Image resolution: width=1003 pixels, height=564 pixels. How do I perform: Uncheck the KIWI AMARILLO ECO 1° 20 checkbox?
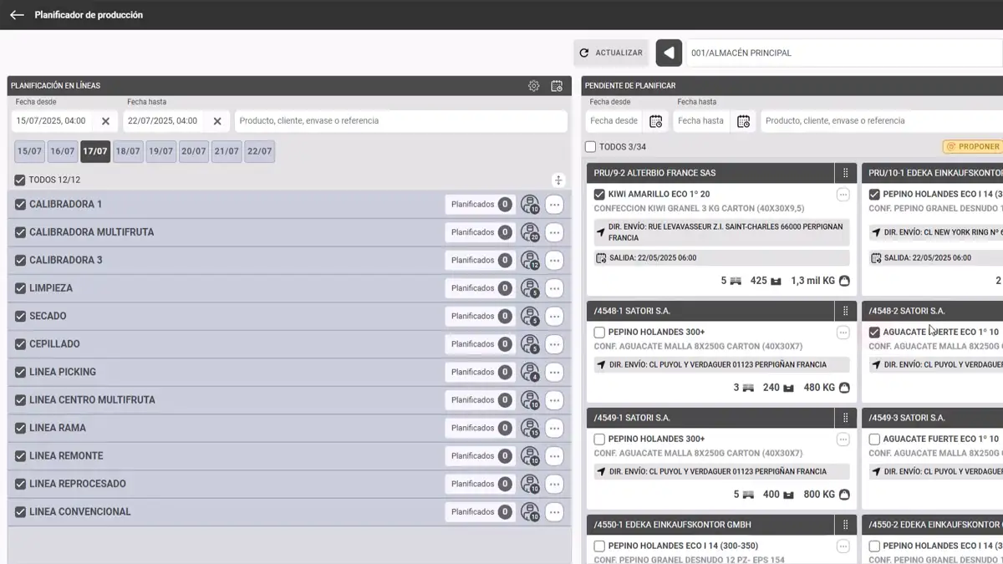(x=600, y=194)
